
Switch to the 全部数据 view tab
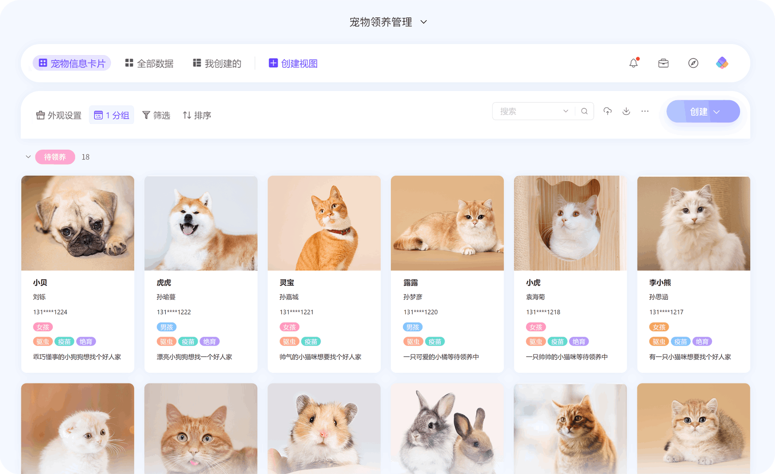(149, 63)
